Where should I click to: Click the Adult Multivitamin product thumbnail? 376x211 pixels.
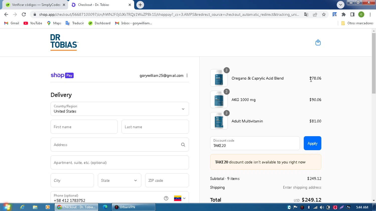[x=219, y=121]
